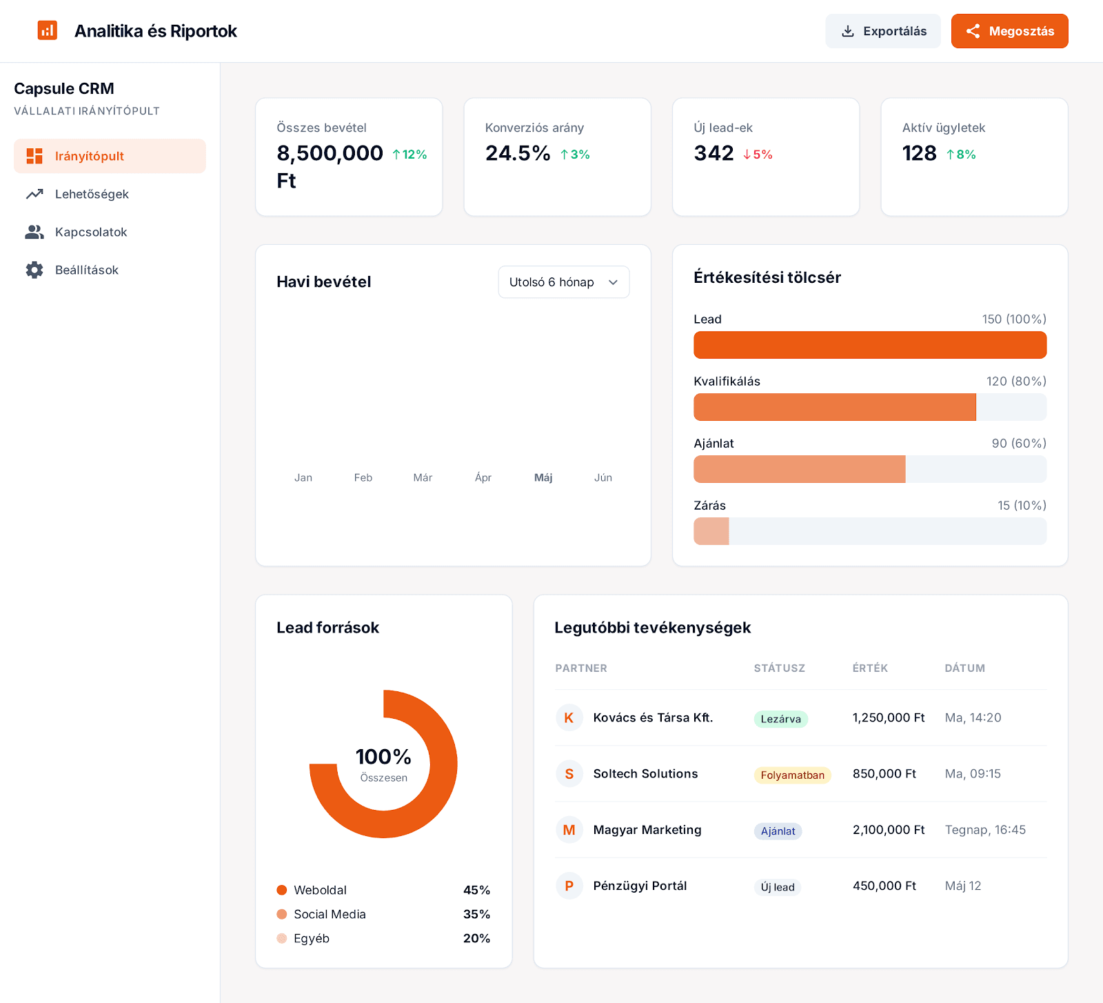Viewport: 1103px width, 1003px height.
Task: Click the Kapcsolatok contacts icon
Action: (34, 232)
